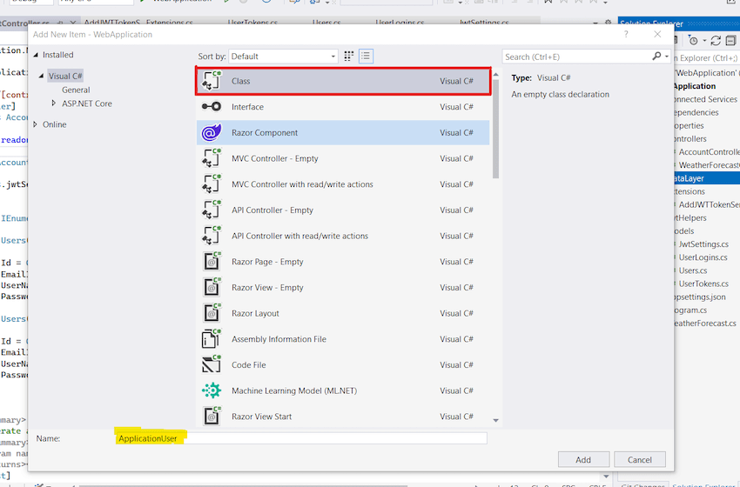Click the search magnifier icon in dialog

[x=656, y=57]
